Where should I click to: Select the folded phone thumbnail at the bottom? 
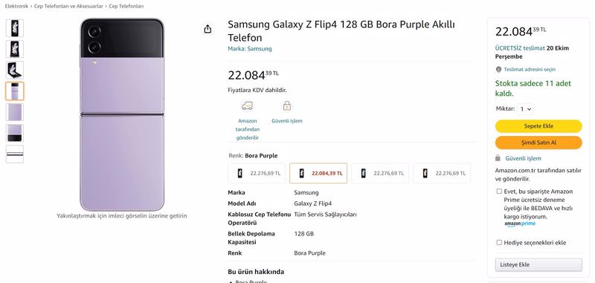(x=15, y=154)
